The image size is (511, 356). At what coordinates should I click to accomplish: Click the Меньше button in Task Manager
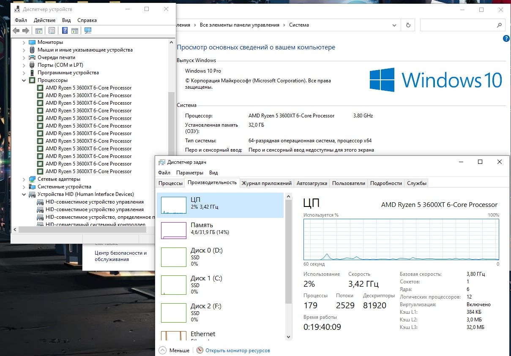point(175,351)
